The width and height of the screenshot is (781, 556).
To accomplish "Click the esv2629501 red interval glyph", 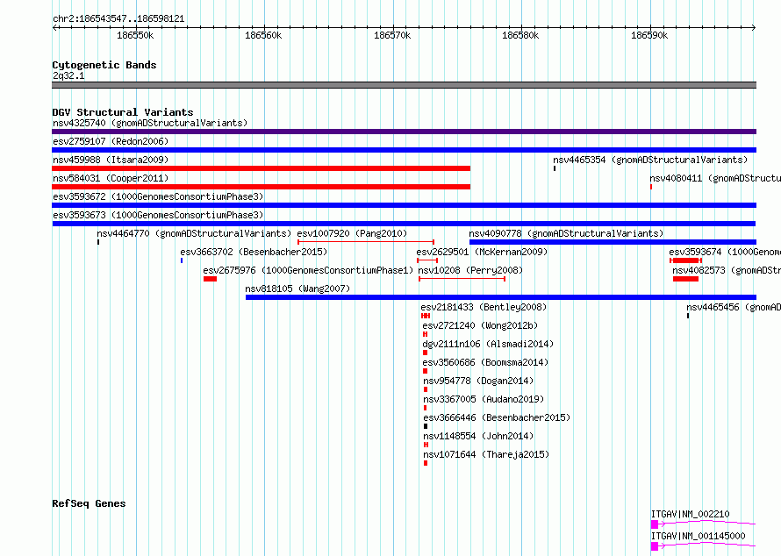I will click(x=427, y=260).
